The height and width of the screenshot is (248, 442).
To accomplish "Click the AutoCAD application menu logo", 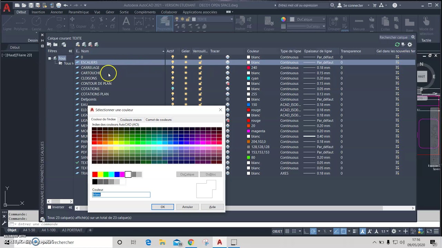I will coord(7,8).
